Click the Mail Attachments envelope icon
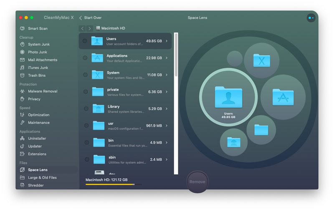 click(x=22, y=60)
